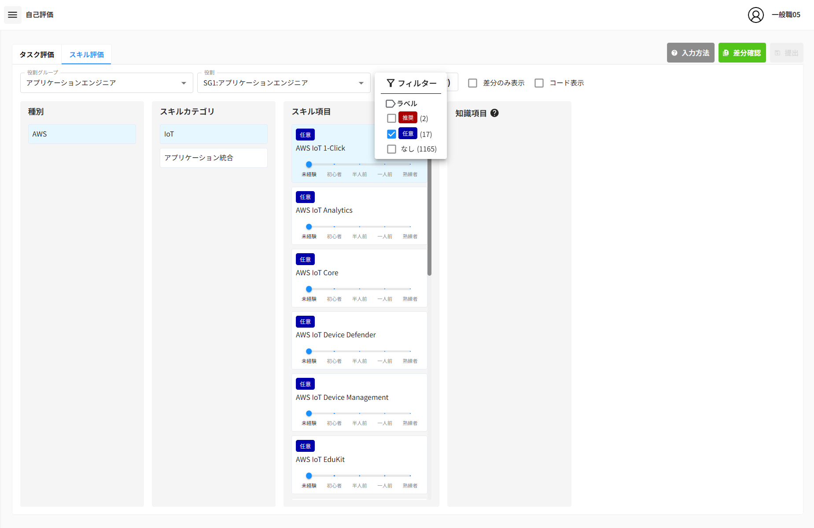This screenshot has width=814, height=528.
Task: Select アプリケーション統合 skill category
Action: coord(214,158)
